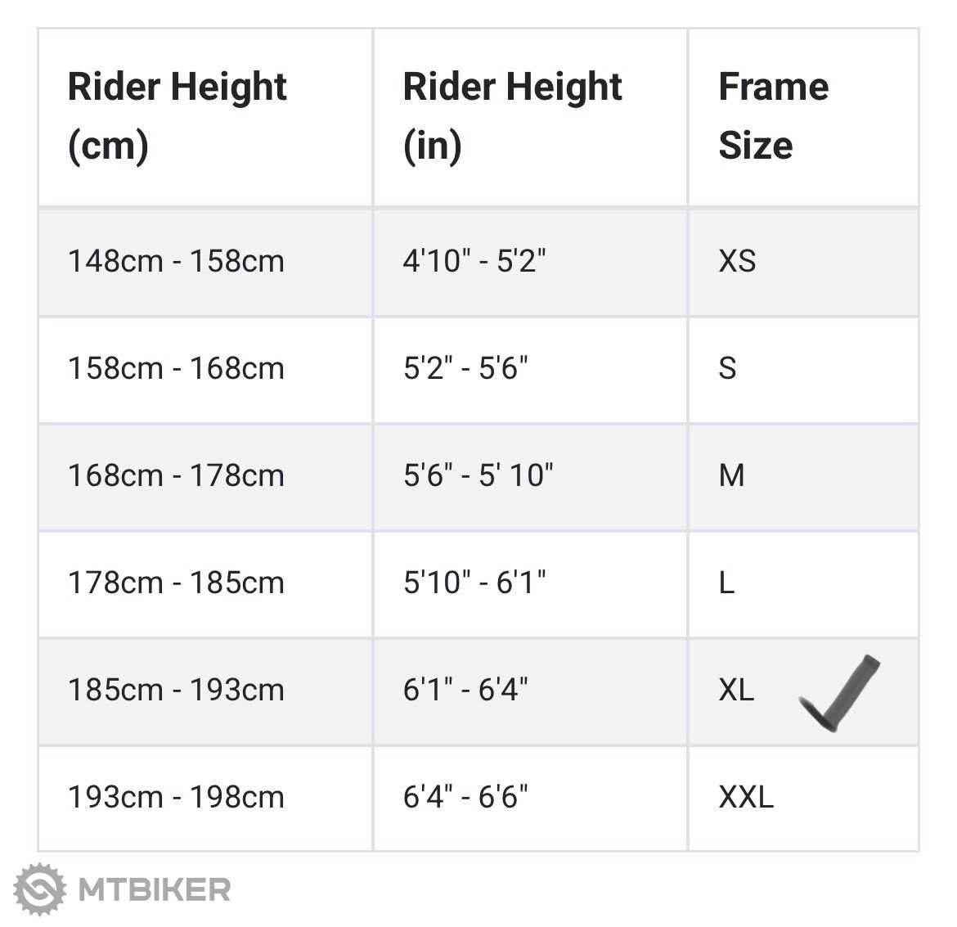This screenshot has height=927, width=957.
Task: Click the MTBIKER watermark text
Action: pyautogui.click(x=154, y=889)
